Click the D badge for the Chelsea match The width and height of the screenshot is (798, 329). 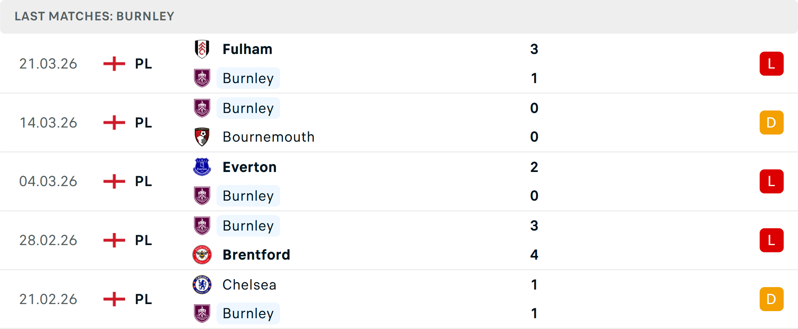click(x=771, y=299)
